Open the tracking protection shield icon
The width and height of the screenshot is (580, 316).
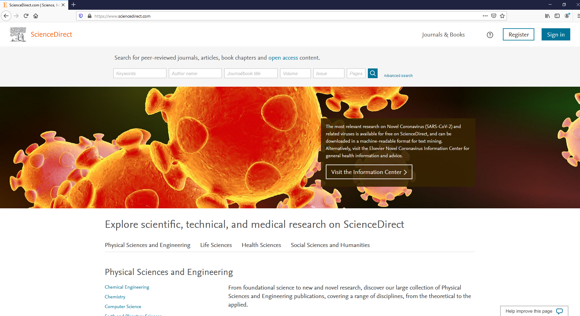[x=81, y=16]
